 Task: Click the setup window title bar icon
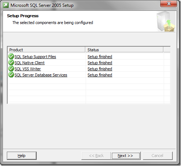click(6, 5)
